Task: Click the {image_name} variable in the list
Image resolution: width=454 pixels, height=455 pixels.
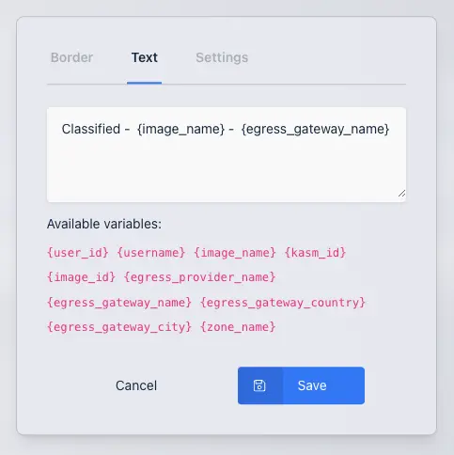Action: [235, 253]
